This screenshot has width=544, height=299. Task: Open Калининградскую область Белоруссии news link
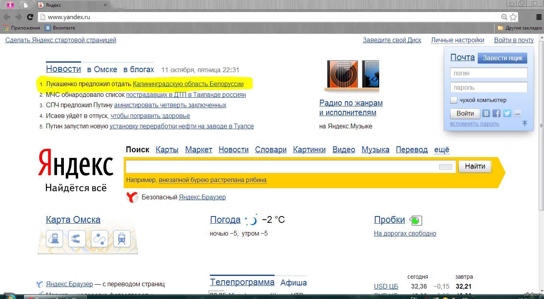pyautogui.click(x=188, y=84)
